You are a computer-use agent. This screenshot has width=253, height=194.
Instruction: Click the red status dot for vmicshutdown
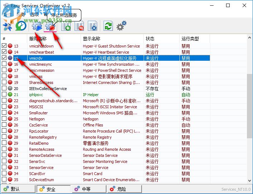click(10, 46)
